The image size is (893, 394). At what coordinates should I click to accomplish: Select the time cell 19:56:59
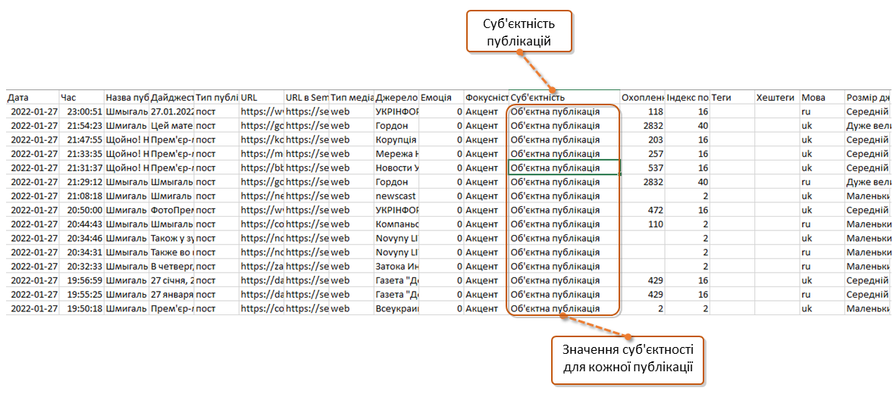pyautogui.click(x=81, y=280)
